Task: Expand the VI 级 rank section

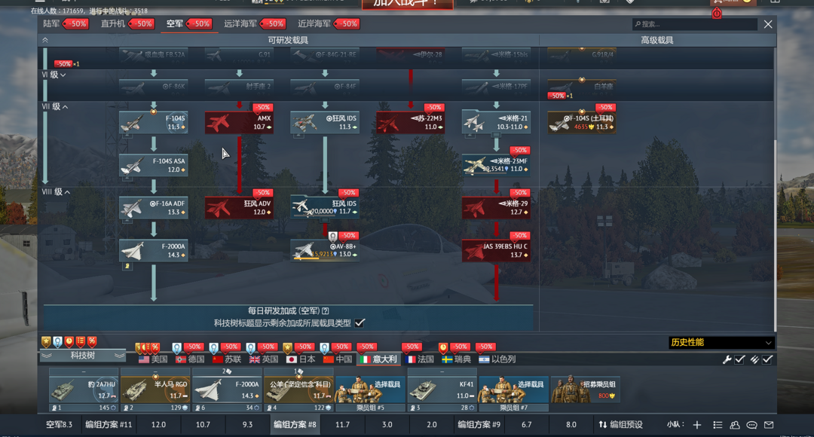Action: 54,75
